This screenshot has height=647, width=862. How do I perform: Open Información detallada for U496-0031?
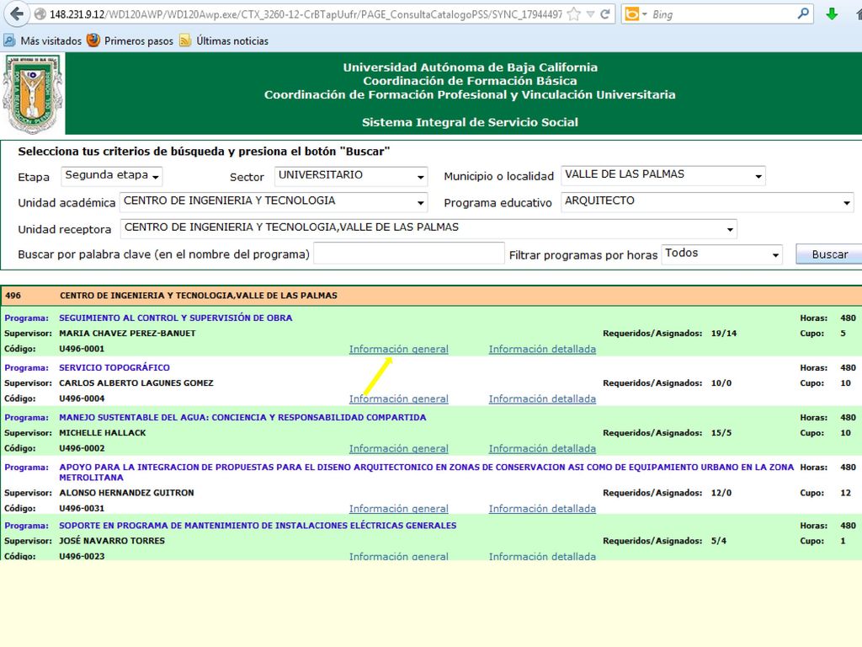coord(542,508)
